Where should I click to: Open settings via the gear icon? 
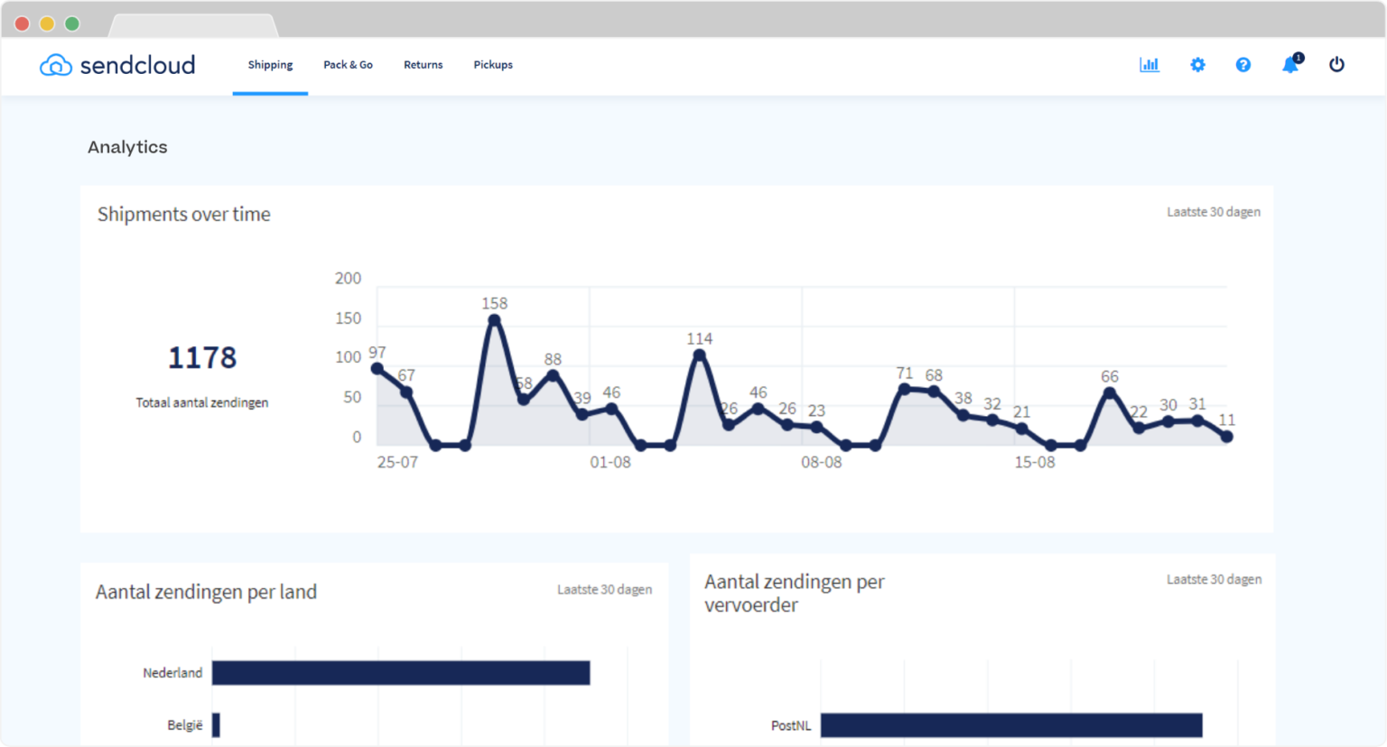[x=1197, y=65]
